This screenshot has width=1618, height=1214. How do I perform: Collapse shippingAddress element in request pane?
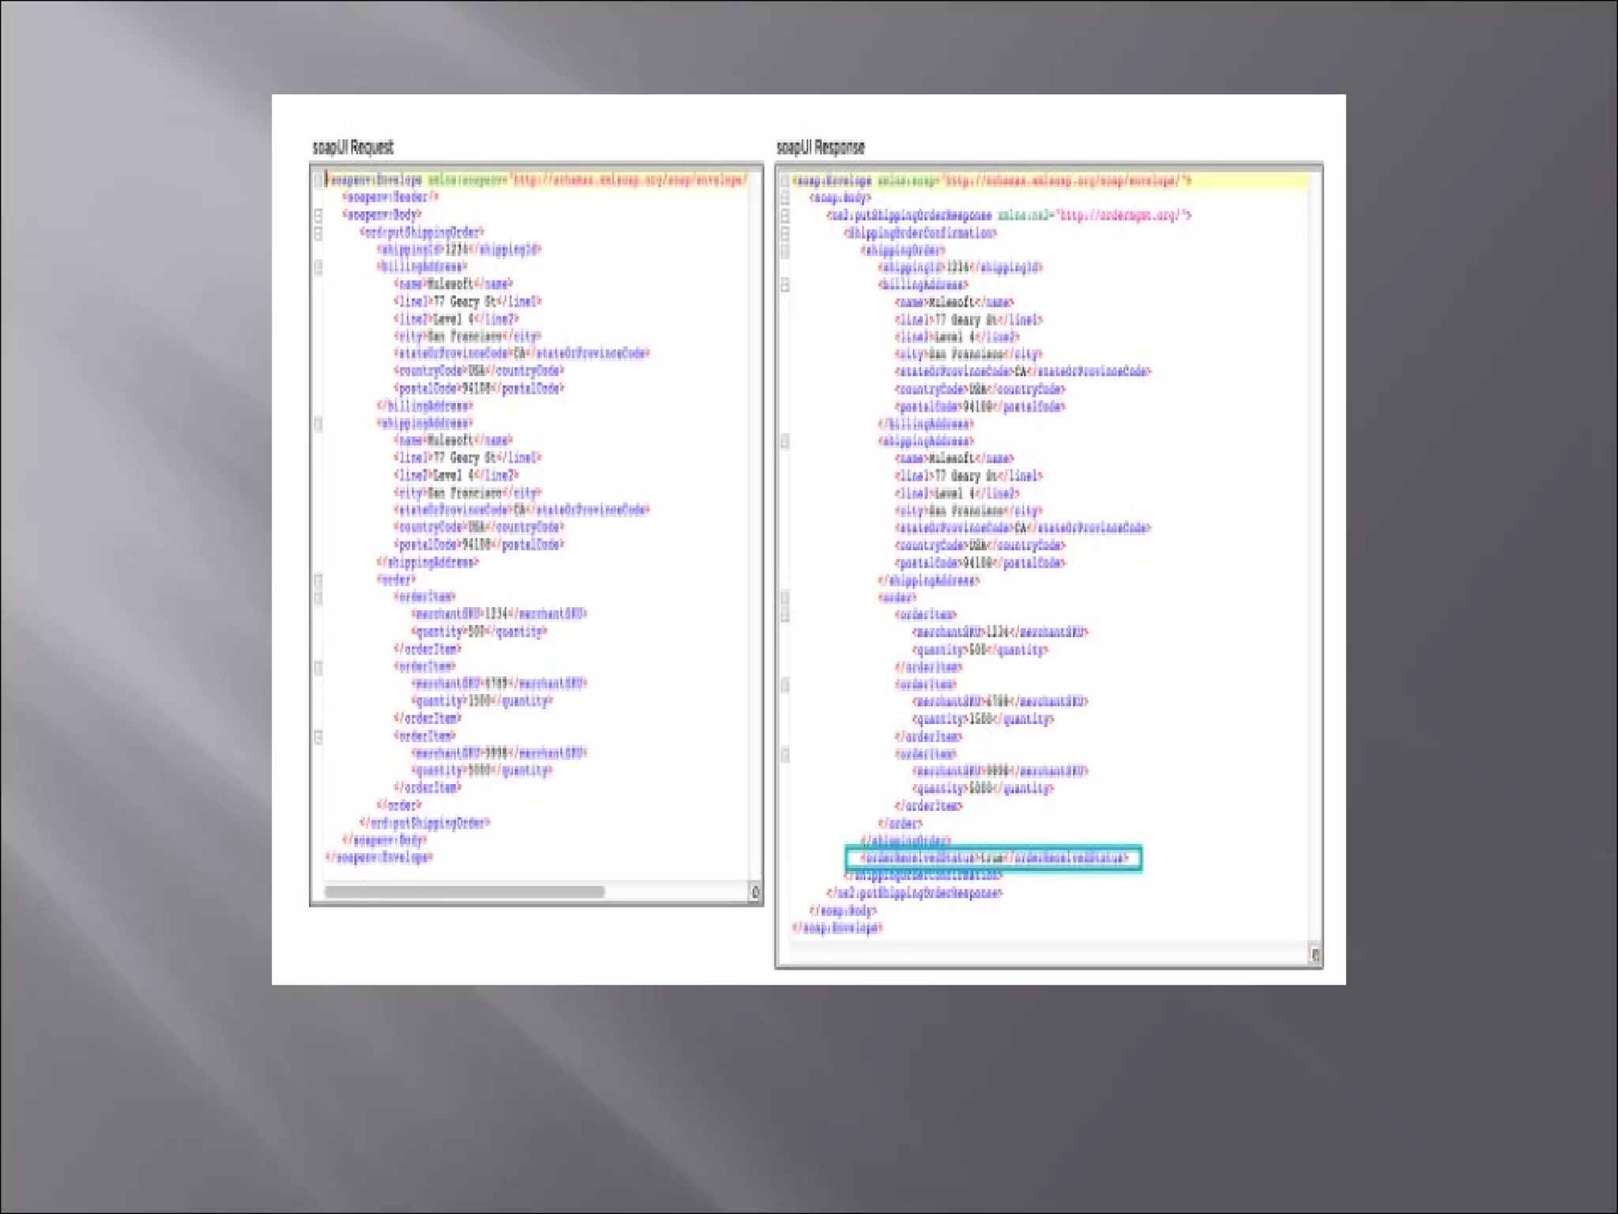click(x=318, y=424)
